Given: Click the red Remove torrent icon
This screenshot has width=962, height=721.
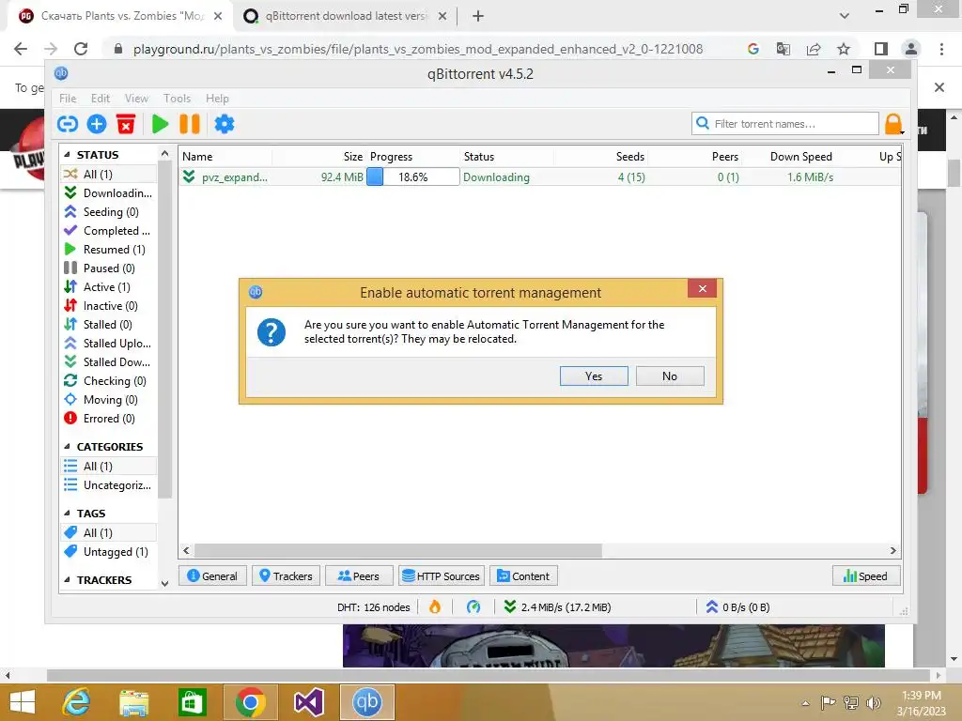Looking at the screenshot, I should (126, 124).
